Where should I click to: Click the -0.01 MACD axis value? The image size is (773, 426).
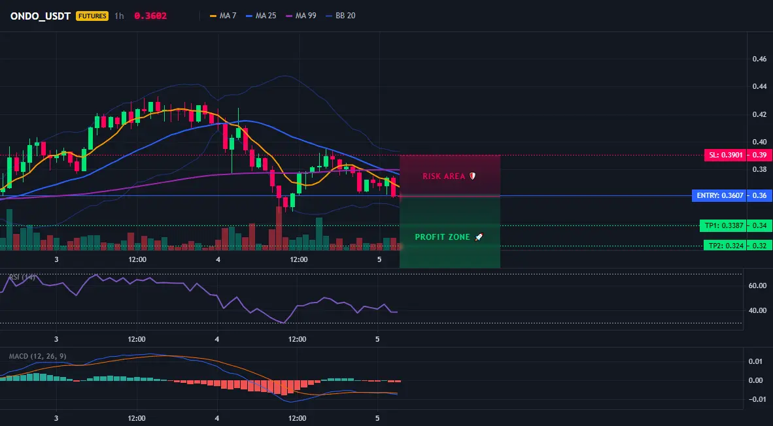click(757, 399)
